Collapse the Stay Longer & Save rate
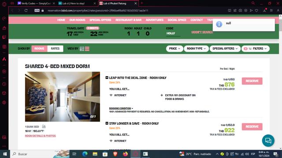282x158 pixels. (107, 123)
